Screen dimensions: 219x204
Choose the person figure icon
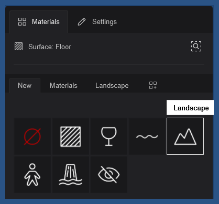point(32,175)
